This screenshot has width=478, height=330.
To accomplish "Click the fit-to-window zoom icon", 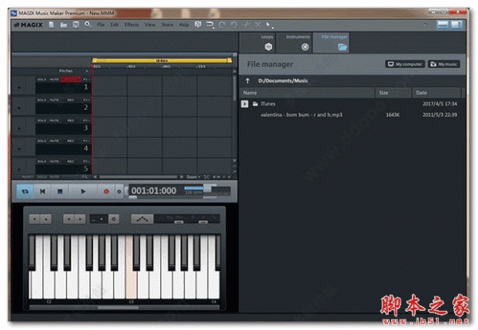I will [206, 177].
